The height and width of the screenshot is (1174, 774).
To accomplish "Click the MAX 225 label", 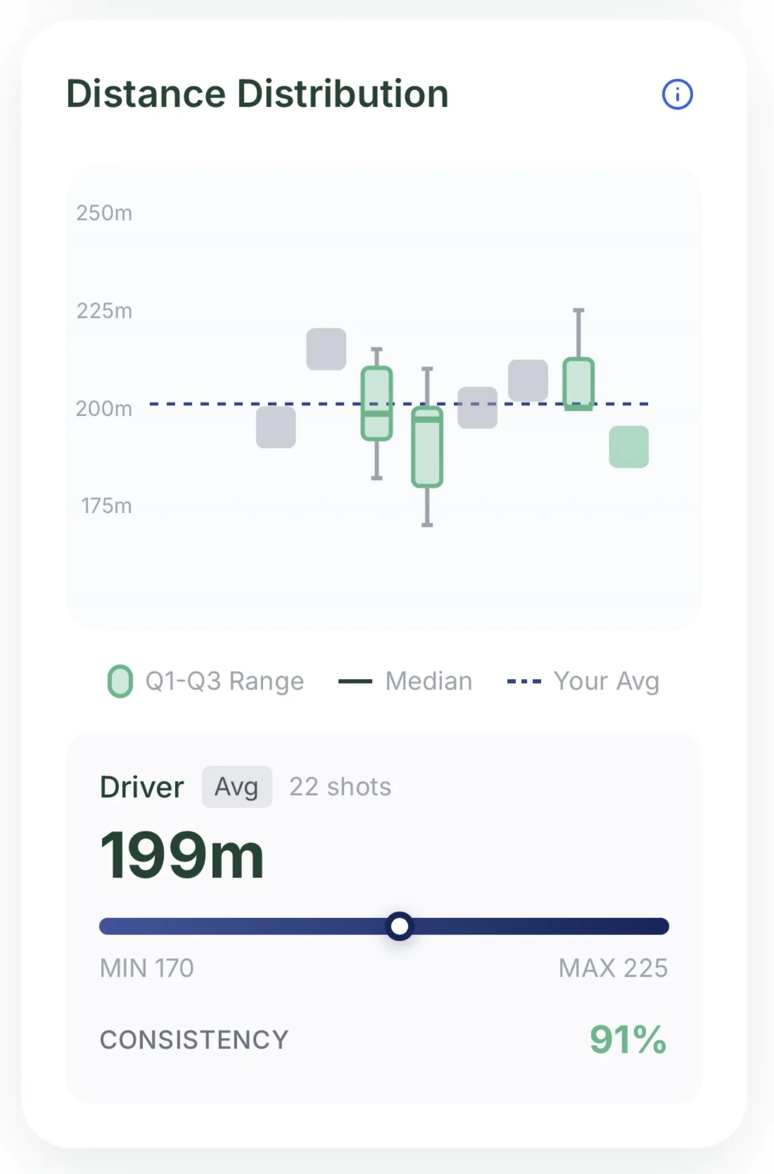I will (x=613, y=968).
